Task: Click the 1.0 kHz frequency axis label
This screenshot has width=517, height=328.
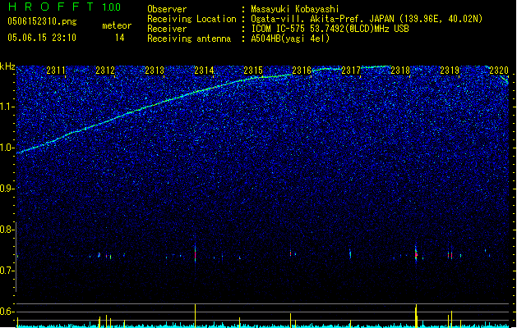Action: tap(7, 148)
